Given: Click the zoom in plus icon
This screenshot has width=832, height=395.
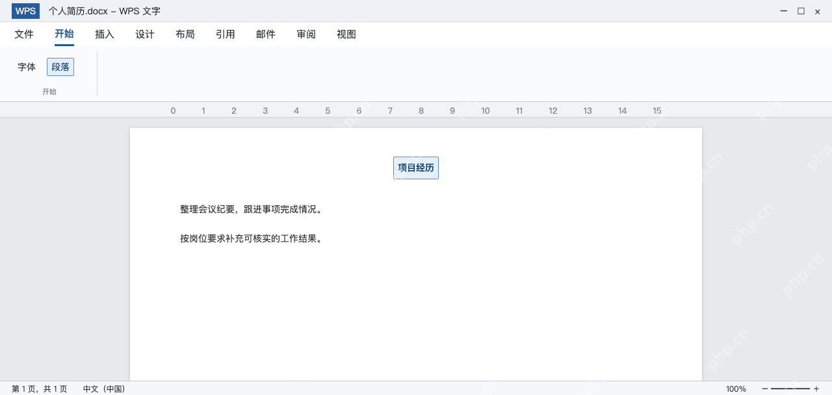Looking at the screenshot, I should click(816, 389).
